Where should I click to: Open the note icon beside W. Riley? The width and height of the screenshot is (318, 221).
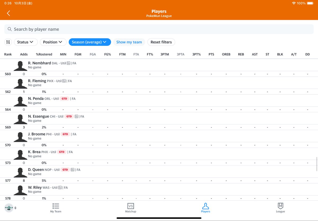coord(60,188)
